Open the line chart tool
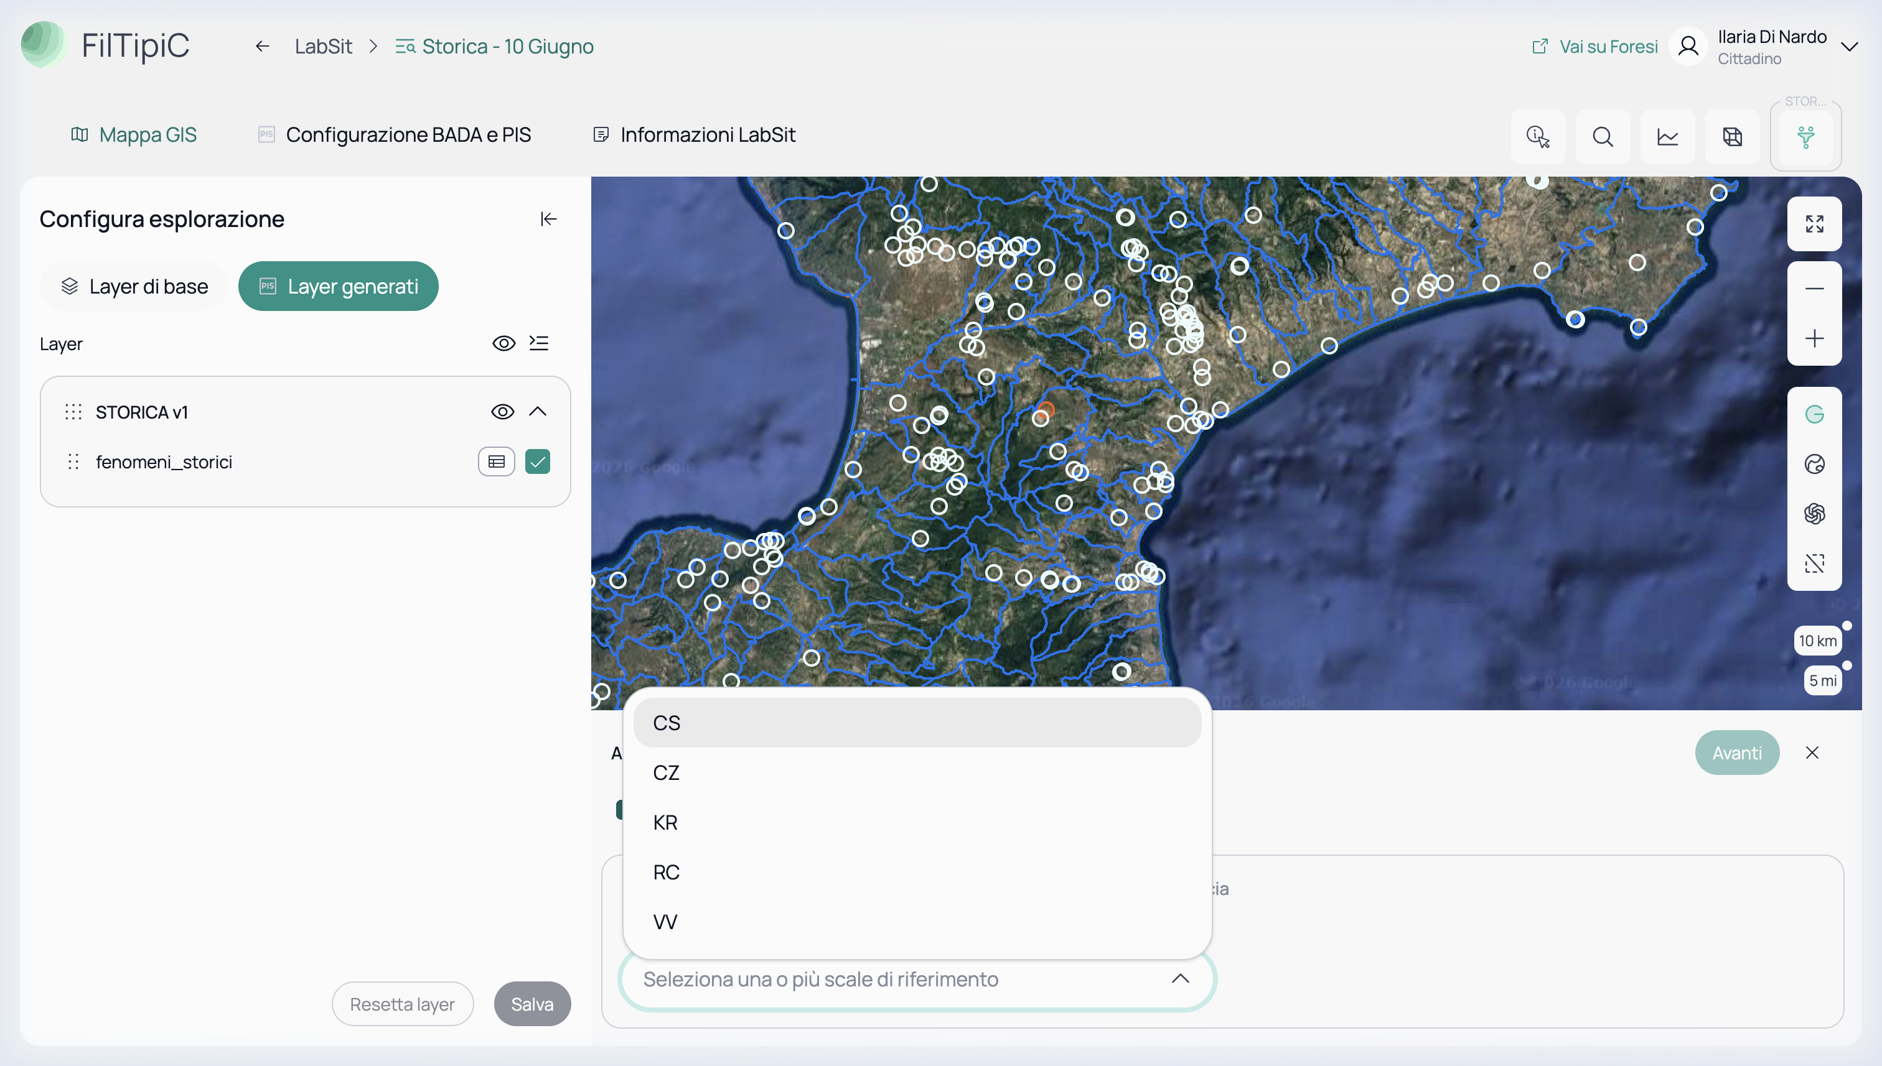The height and width of the screenshot is (1066, 1882). [1667, 136]
